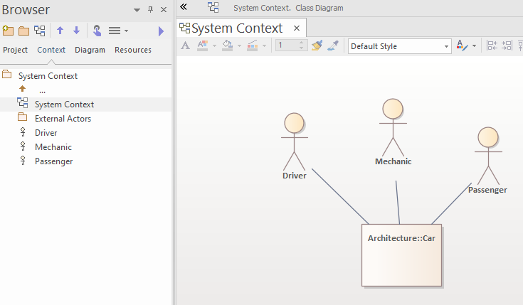Click the Apply Style paintbrush icon
The image size is (523, 305).
tap(317, 46)
